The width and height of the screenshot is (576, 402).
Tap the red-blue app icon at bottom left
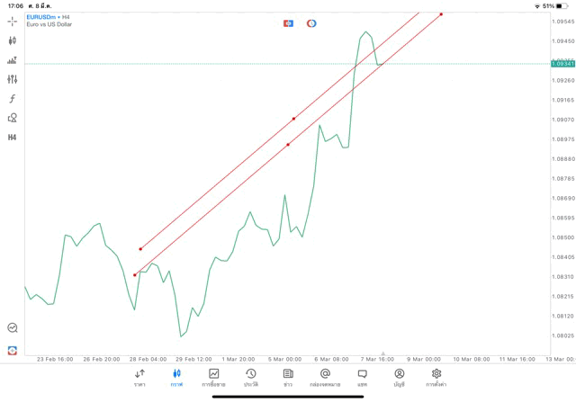click(x=12, y=350)
